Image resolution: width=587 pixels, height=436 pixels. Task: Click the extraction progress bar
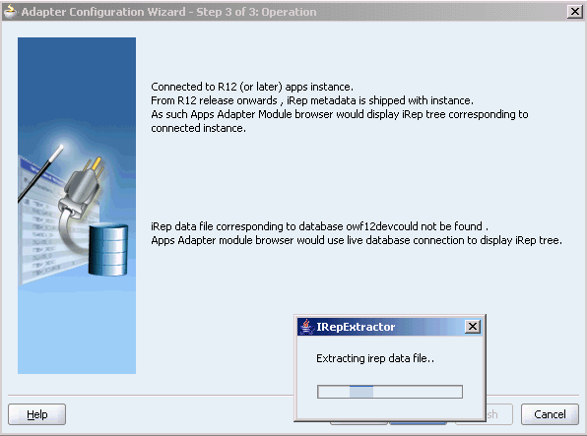tap(390, 392)
